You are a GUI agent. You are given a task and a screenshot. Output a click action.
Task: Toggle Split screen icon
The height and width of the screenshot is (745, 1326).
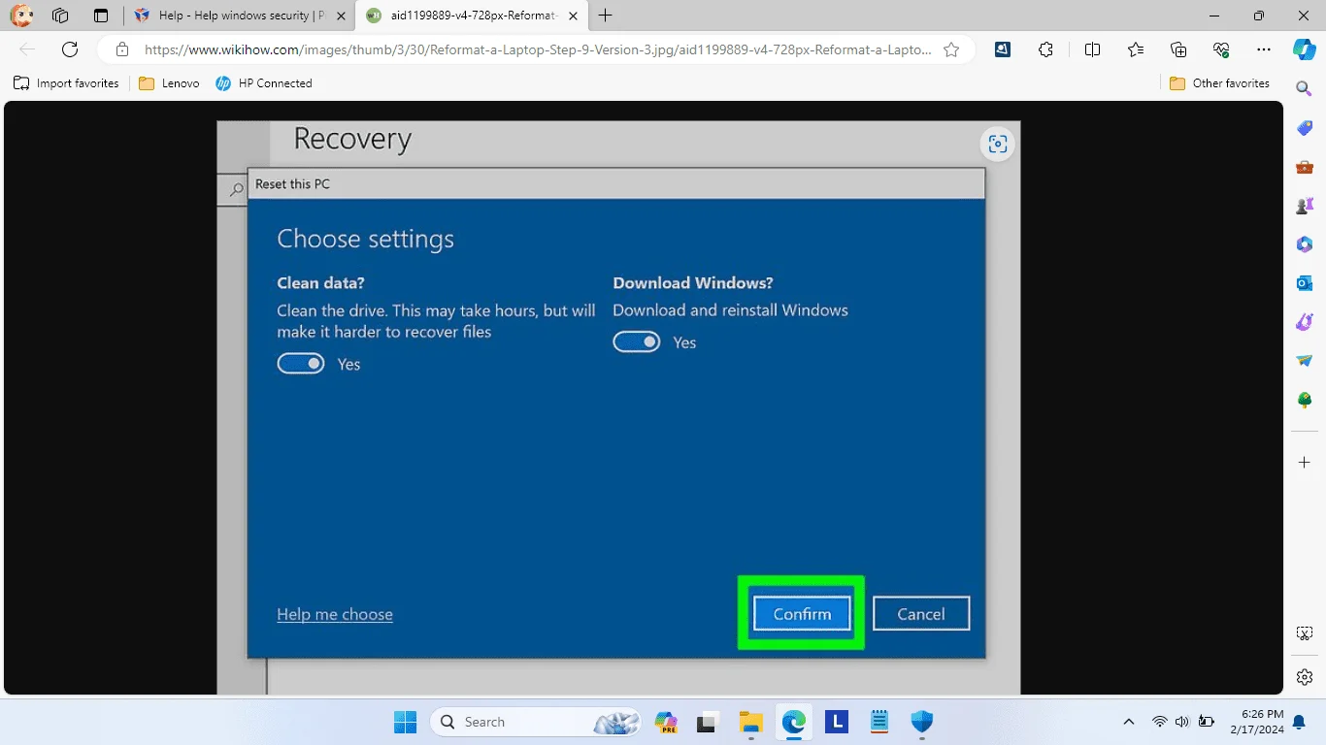click(1092, 49)
